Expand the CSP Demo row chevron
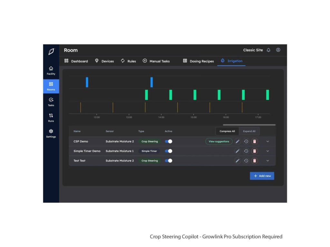Viewport: 330px width, 247px height. point(267,142)
